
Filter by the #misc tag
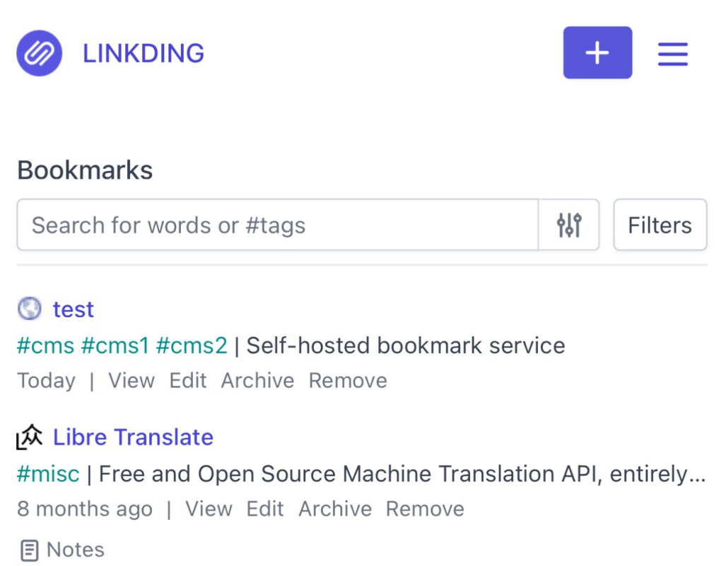tap(48, 473)
